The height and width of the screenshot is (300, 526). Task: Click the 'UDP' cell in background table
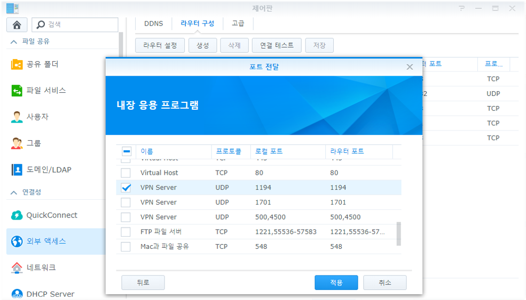493,94
